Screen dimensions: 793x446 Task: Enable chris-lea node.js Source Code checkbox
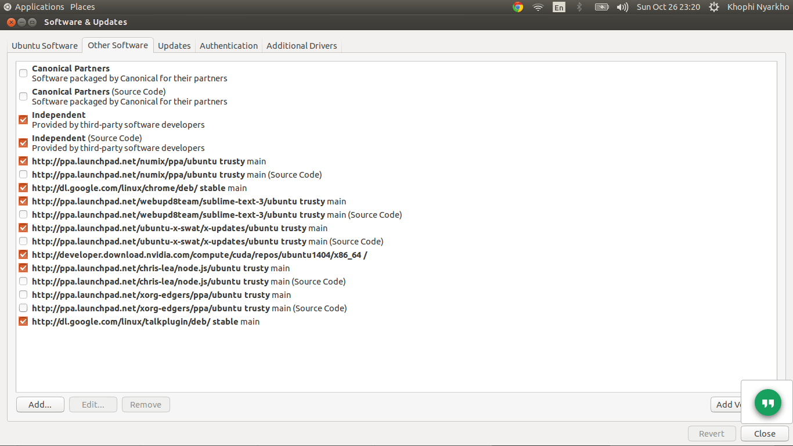tap(23, 281)
